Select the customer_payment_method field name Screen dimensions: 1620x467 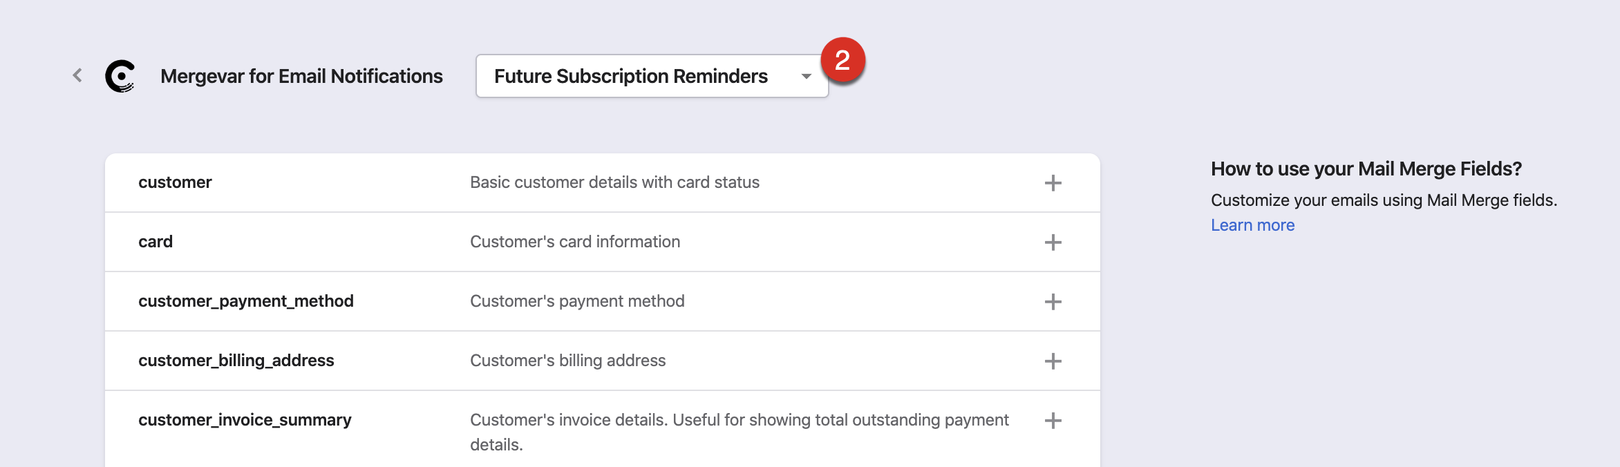coord(245,301)
